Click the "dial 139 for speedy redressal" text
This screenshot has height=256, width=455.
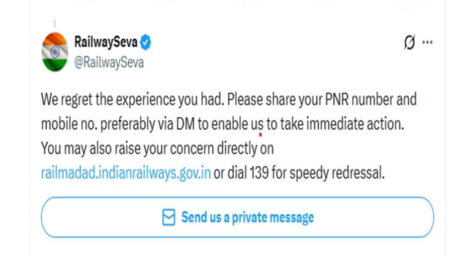[x=300, y=174]
